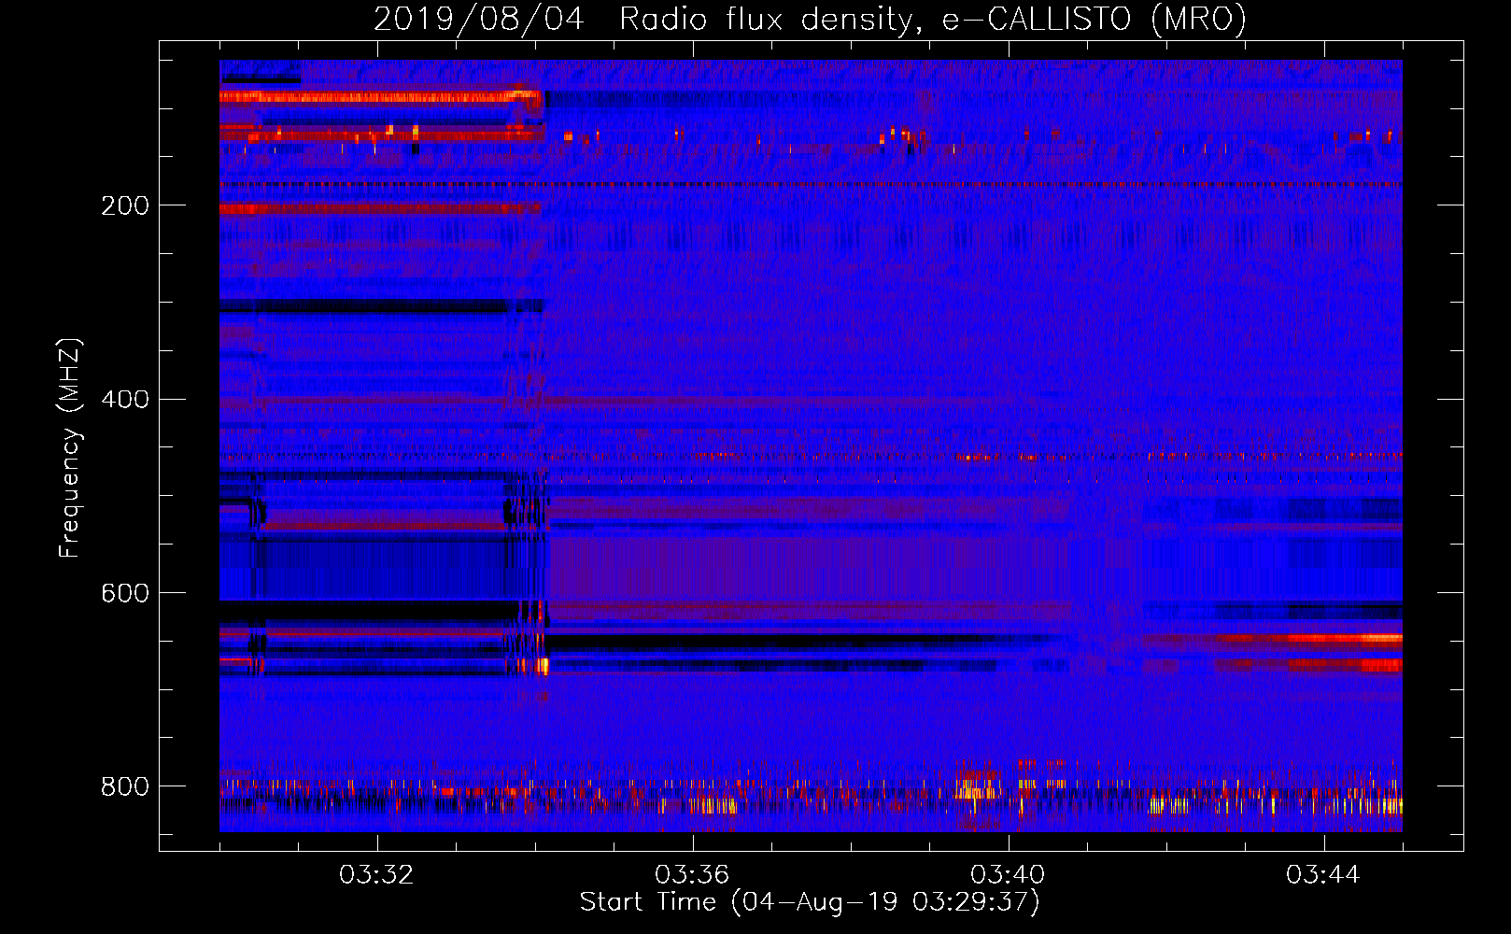Click the 800 frequency tick label

pyautogui.click(x=125, y=787)
